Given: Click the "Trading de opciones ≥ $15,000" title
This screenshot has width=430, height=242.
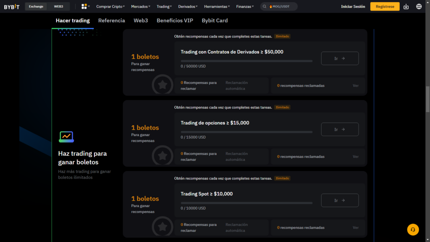Looking at the screenshot, I should pos(215,123).
